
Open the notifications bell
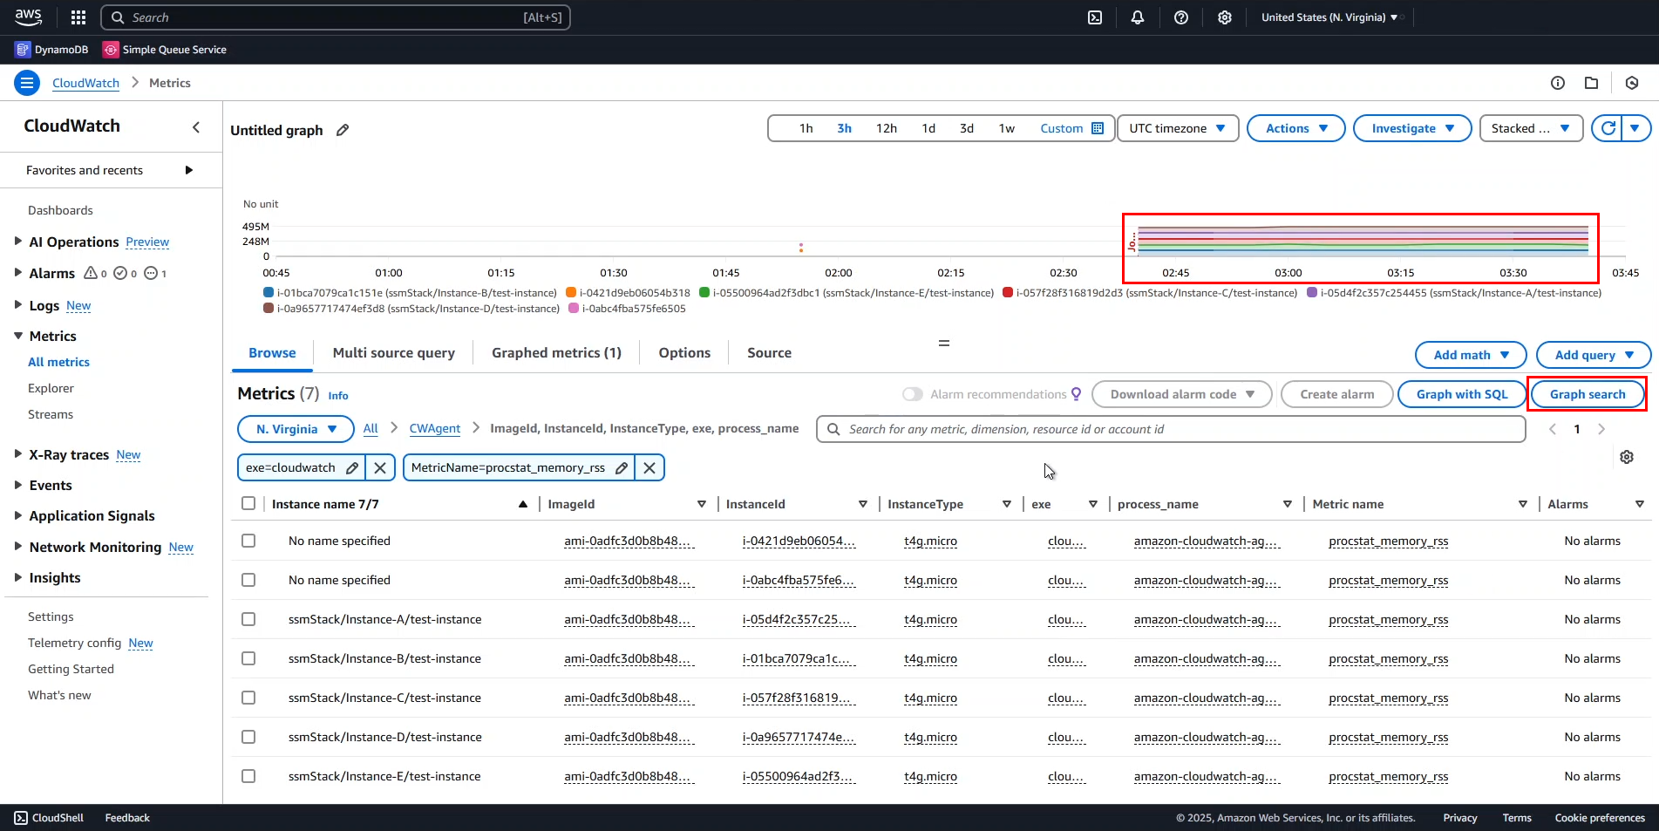[1138, 17]
